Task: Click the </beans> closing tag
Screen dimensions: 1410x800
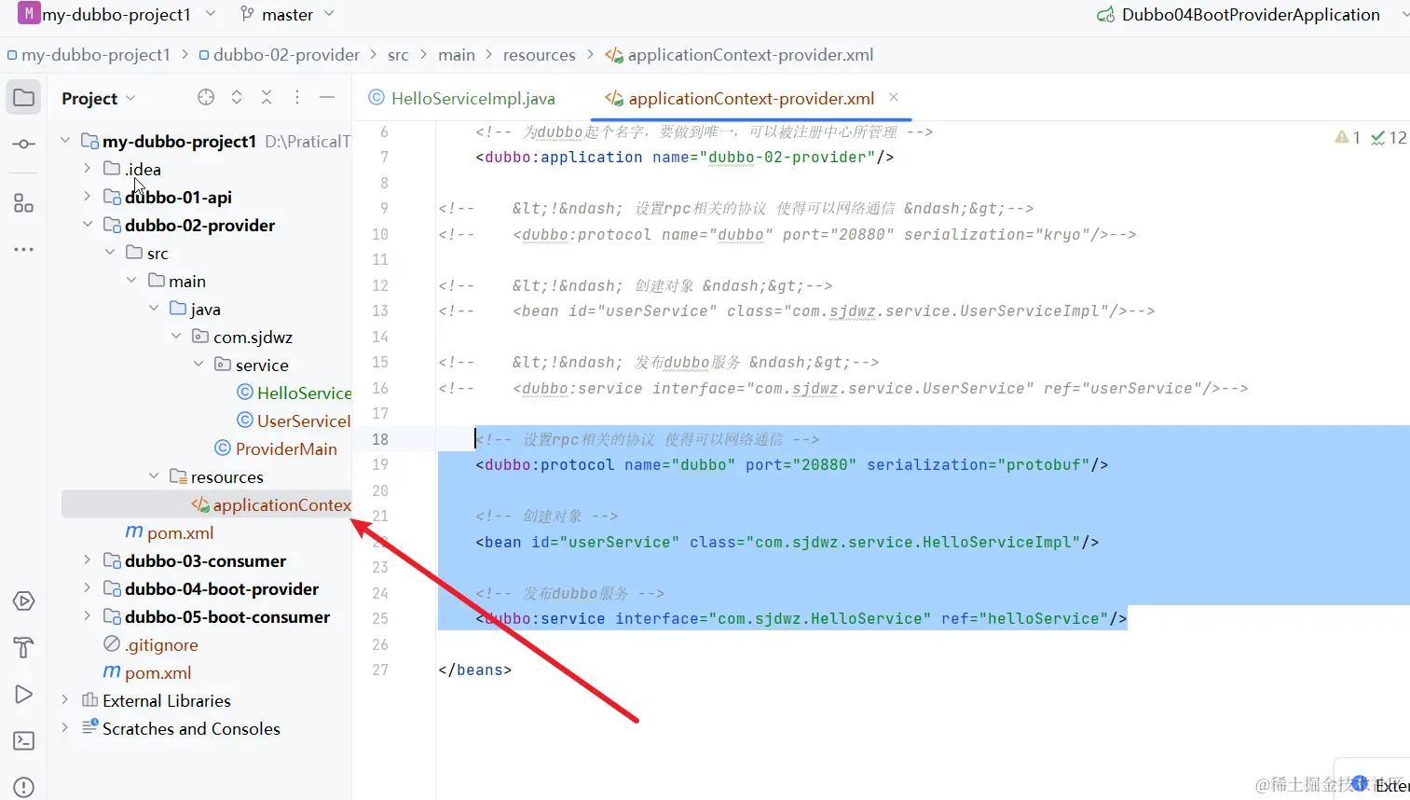Action: click(x=474, y=669)
